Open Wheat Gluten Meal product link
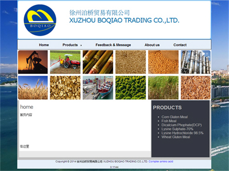The height and width of the screenshot is (171, 229). click(176, 137)
